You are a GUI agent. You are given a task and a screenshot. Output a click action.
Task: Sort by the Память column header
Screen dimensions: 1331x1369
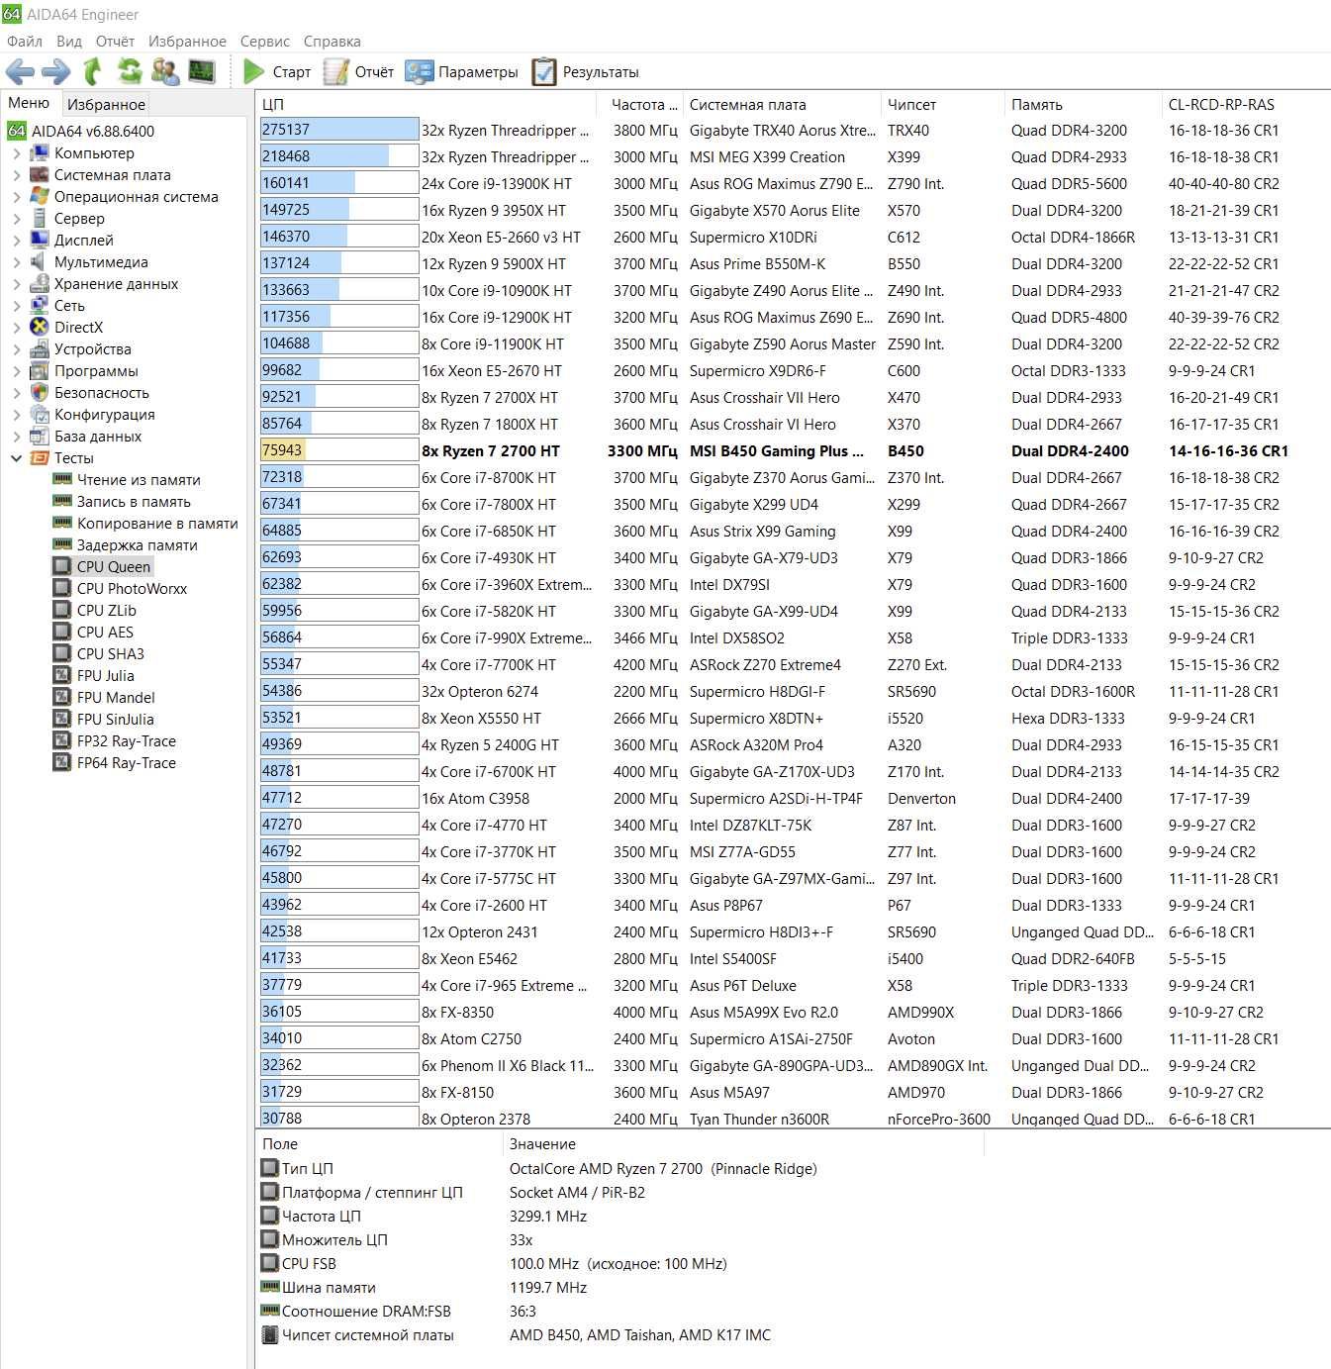1082,104
